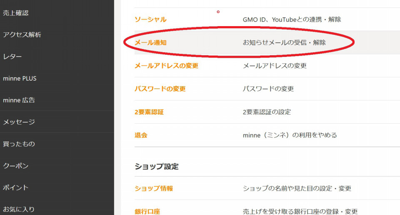The height and width of the screenshot is (215, 400).
Task: Select レター from the sidebar menu
Action: click(x=12, y=56)
